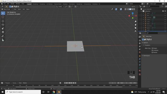The image size is (167, 94).
Task: Open Chrome from the Windows taskbar
Action: [54, 92]
